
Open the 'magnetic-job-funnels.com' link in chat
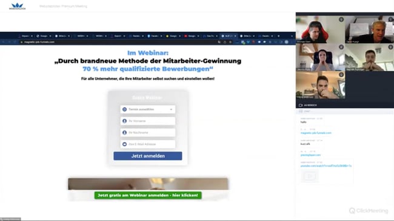click(x=316, y=133)
